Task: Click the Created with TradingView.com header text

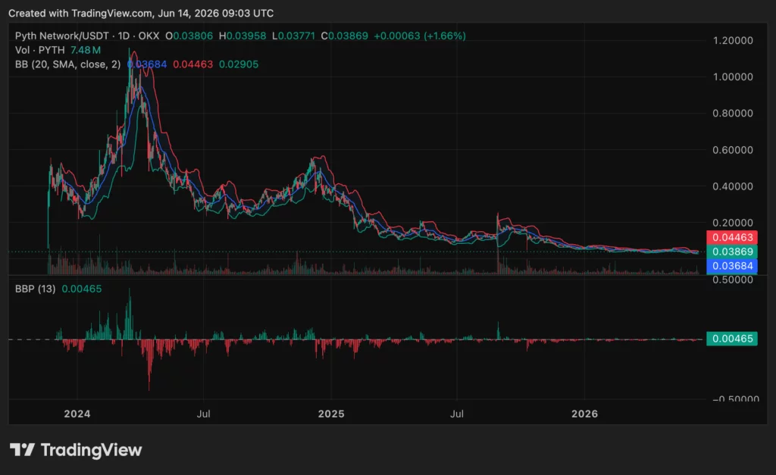Action: pyautogui.click(x=141, y=14)
